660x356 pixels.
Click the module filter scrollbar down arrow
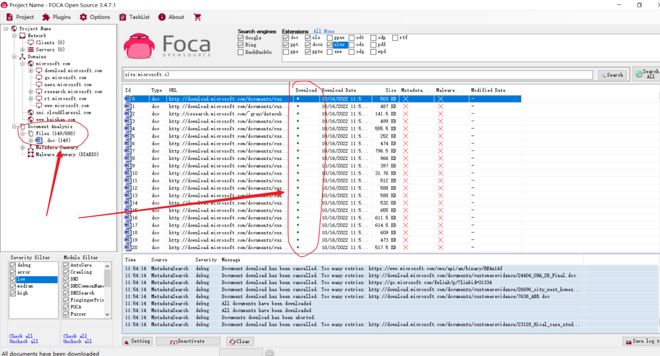[108, 314]
